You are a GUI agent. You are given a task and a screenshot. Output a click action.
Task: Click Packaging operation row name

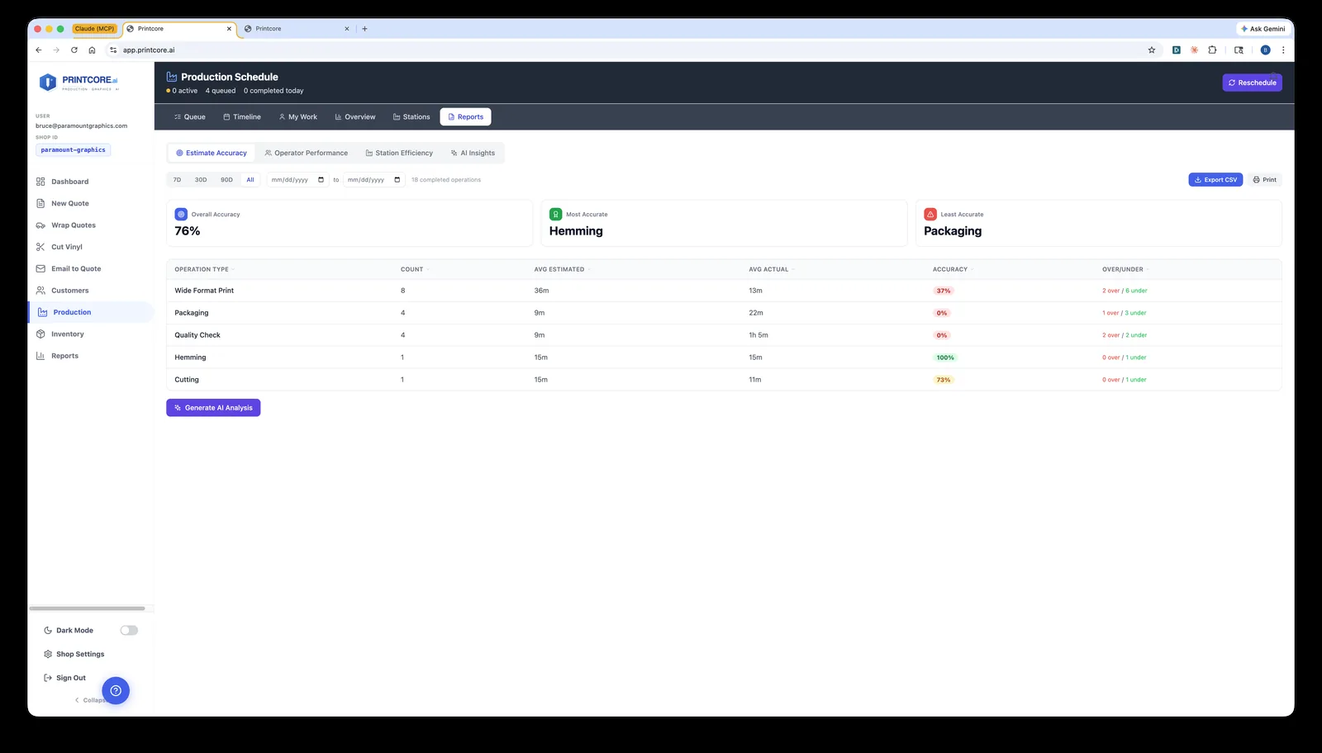tap(192, 313)
